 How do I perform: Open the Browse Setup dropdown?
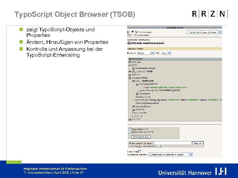coord(145,53)
